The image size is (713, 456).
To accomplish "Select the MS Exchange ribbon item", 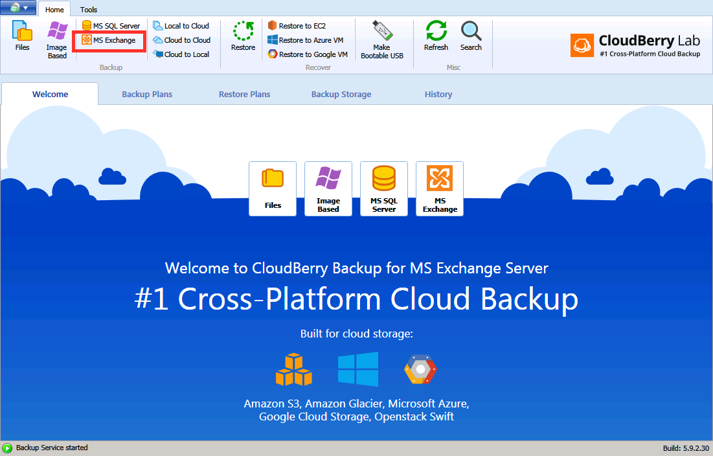I will 109,40.
